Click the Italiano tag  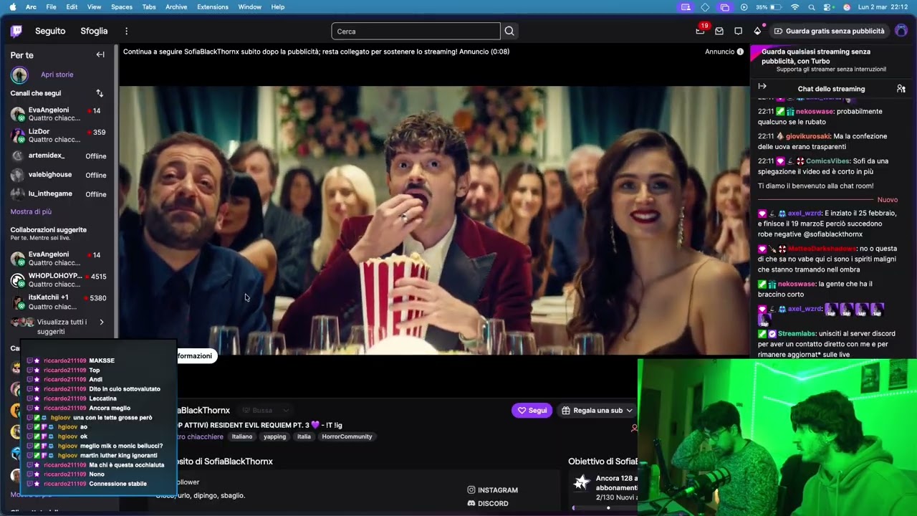[242, 436]
